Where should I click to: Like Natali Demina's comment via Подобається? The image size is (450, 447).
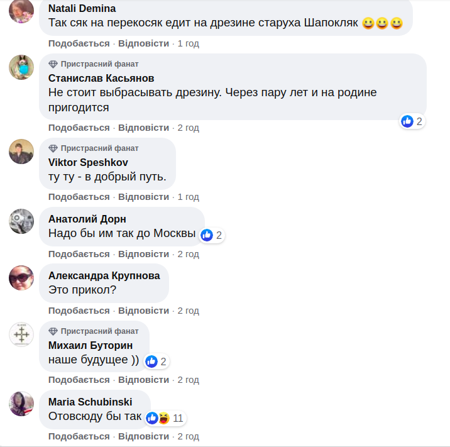pyautogui.click(x=79, y=43)
